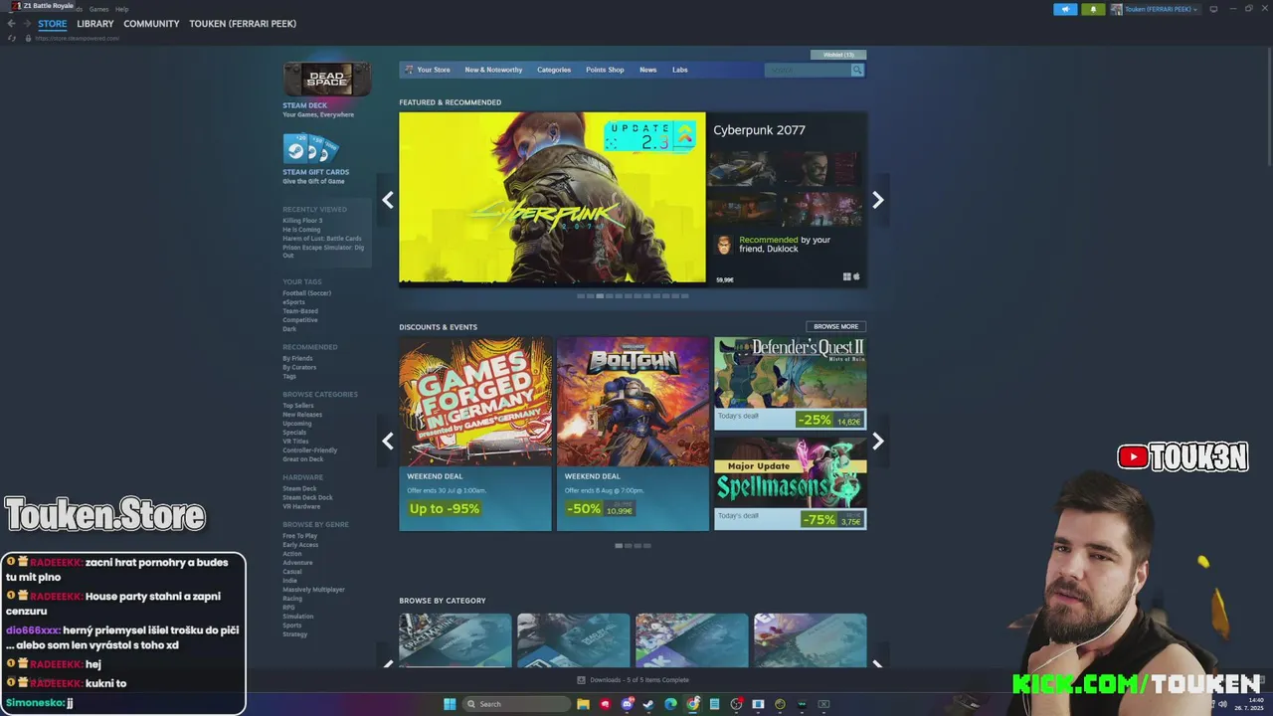Open the Wishlist button
Image resolution: width=1273 pixels, height=716 pixels.
click(838, 55)
